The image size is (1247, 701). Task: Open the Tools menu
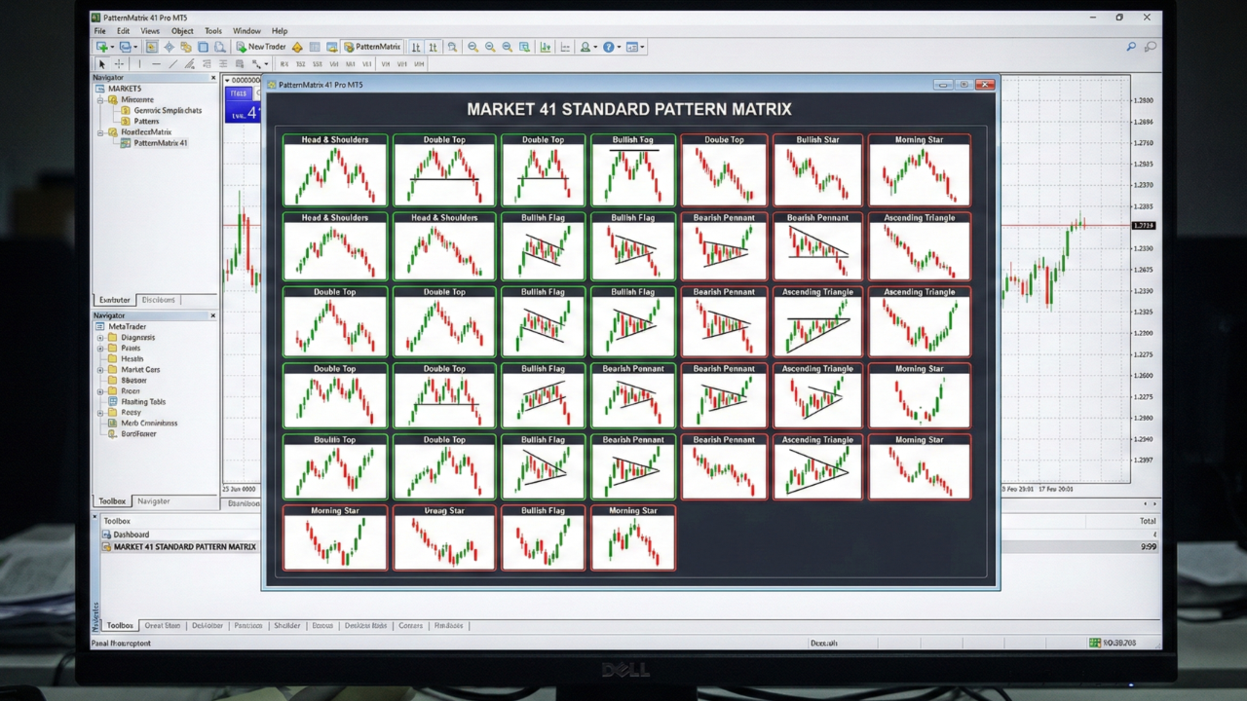[x=213, y=31]
